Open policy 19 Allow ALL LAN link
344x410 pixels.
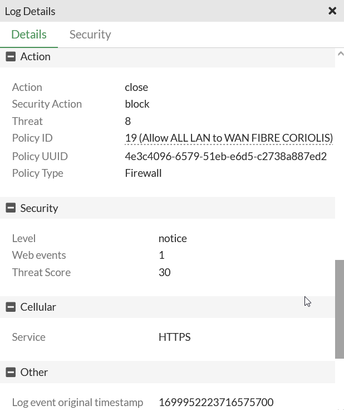(229, 138)
